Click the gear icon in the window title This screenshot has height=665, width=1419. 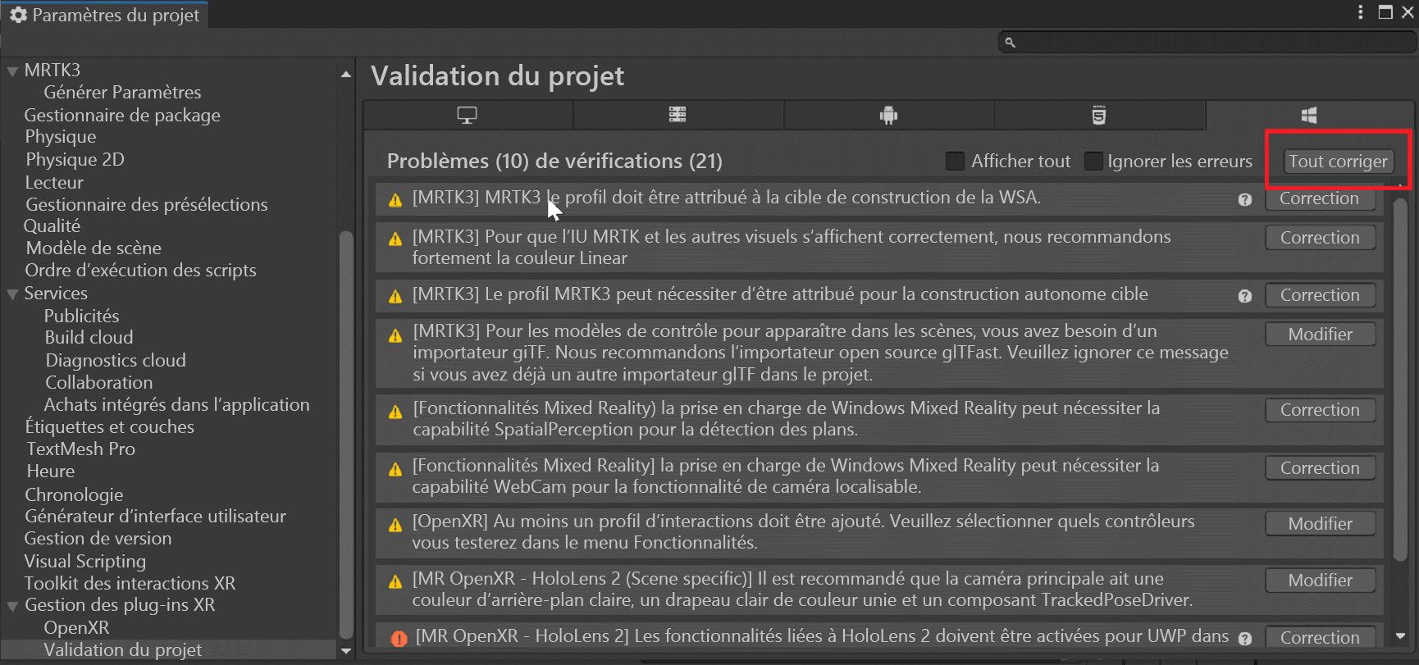point(18,15)
